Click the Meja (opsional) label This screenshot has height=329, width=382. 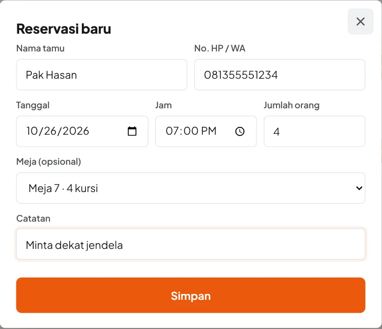pyautogui.click(x=49, y=162)
